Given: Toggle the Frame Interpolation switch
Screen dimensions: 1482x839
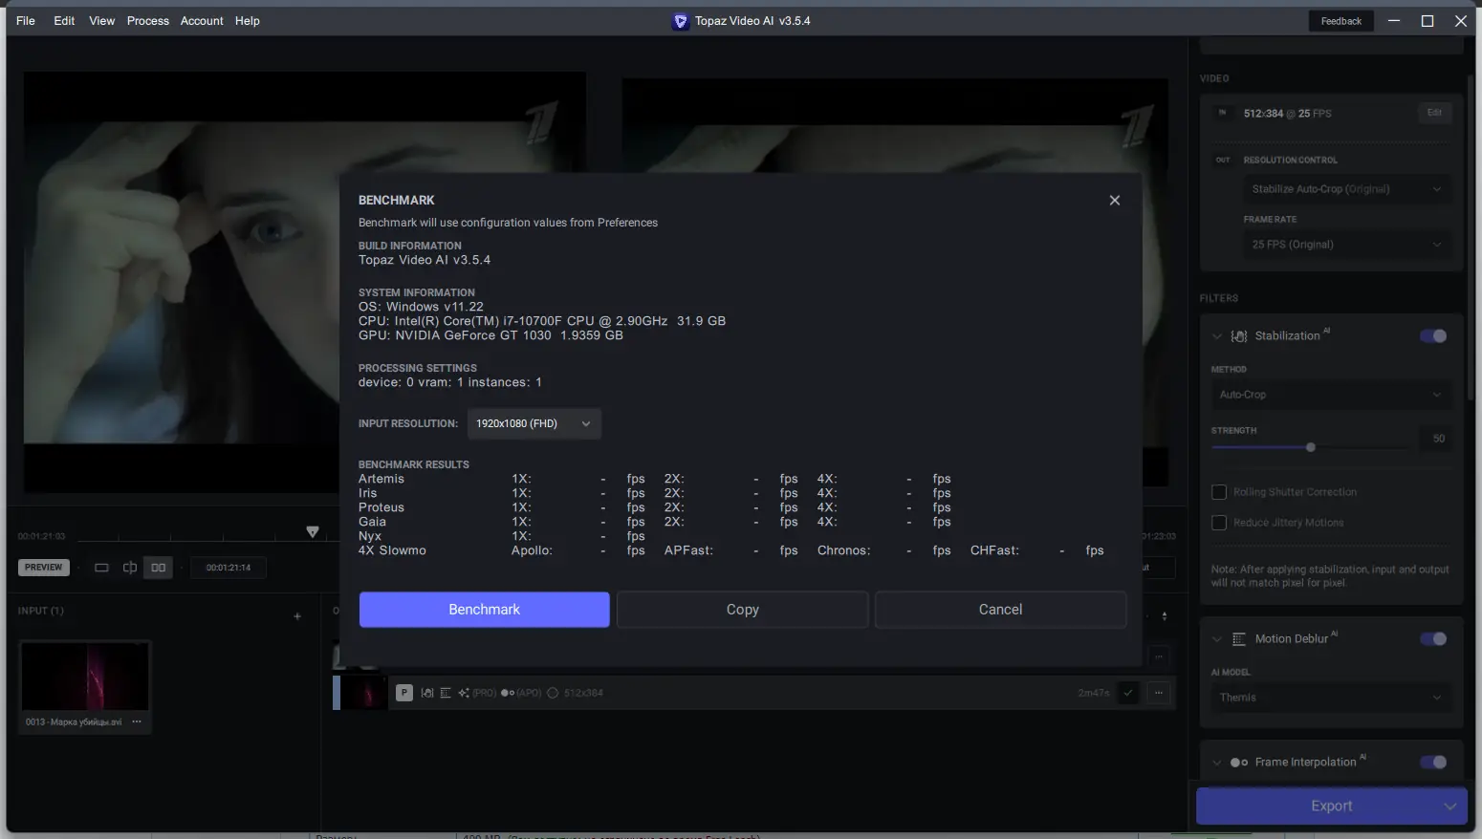Looking at the screenshot, I should point(1433,763).
